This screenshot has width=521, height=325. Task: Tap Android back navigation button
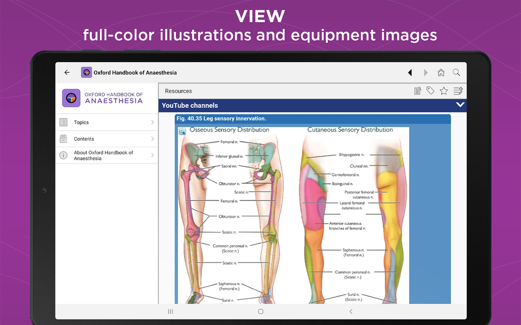tap(351, 311)
